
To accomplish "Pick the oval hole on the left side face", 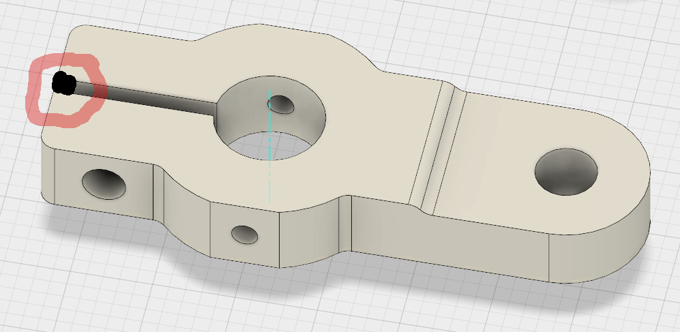I will 104,184.
